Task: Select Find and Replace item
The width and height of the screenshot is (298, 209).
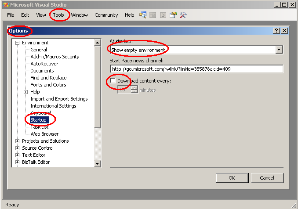Action: pyautogui.click(x=48, y=78)
